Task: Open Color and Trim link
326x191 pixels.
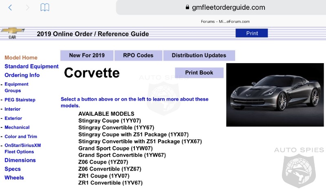Action: click(21, 136)
